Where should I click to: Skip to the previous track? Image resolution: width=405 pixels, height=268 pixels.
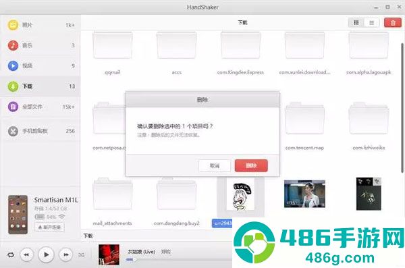point(26,254)
